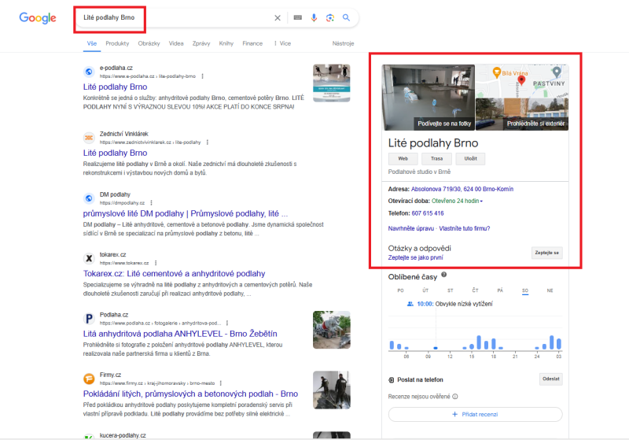Screen dimensions: 629x440
Task: Switch to the Finance tab
Action: [252, 43]
